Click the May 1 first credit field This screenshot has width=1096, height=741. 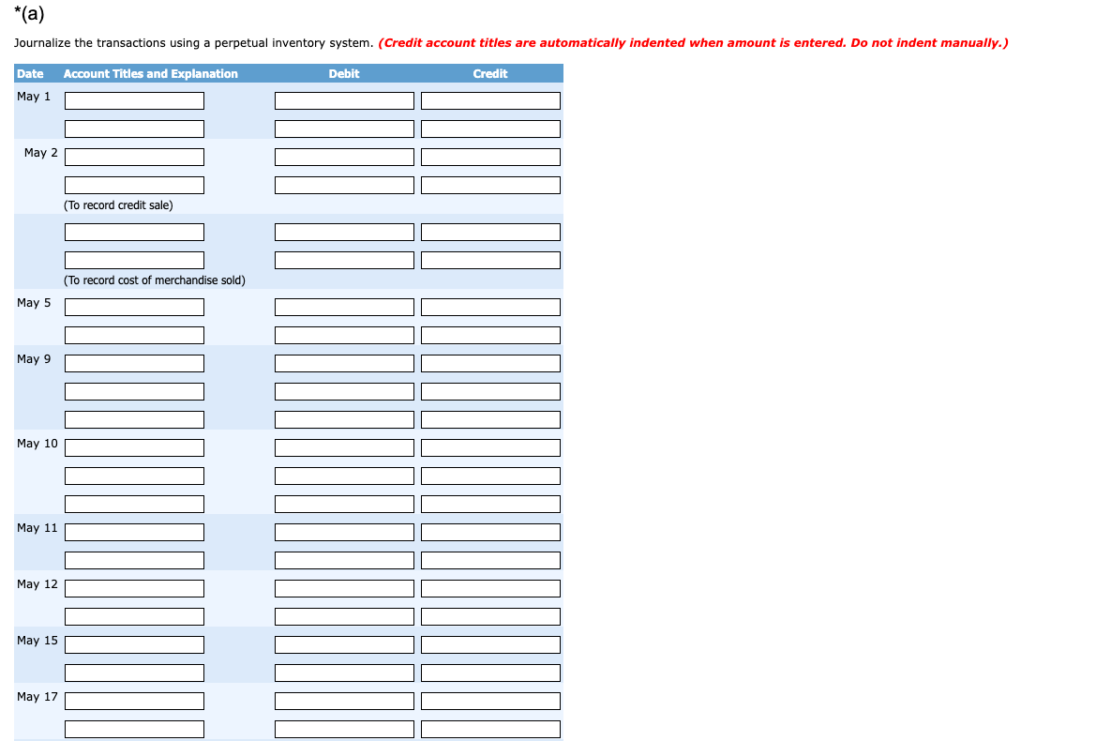click(x=490, y=100)
